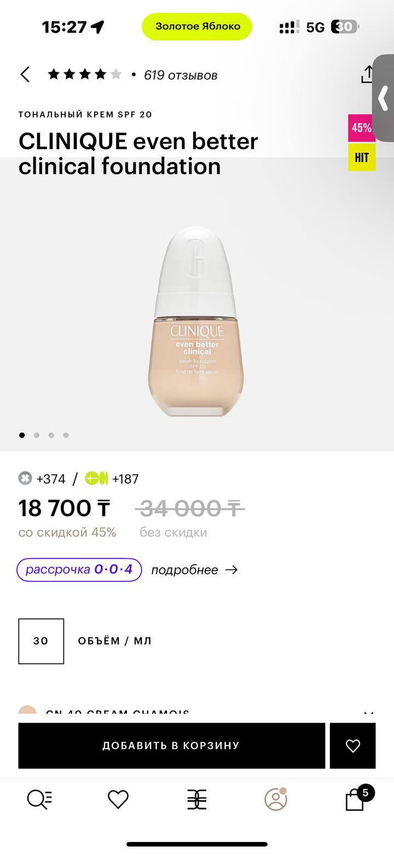Open подробнее installment details arrow
394x854 pixels.
pyautogui.click(x=194, y=570)
